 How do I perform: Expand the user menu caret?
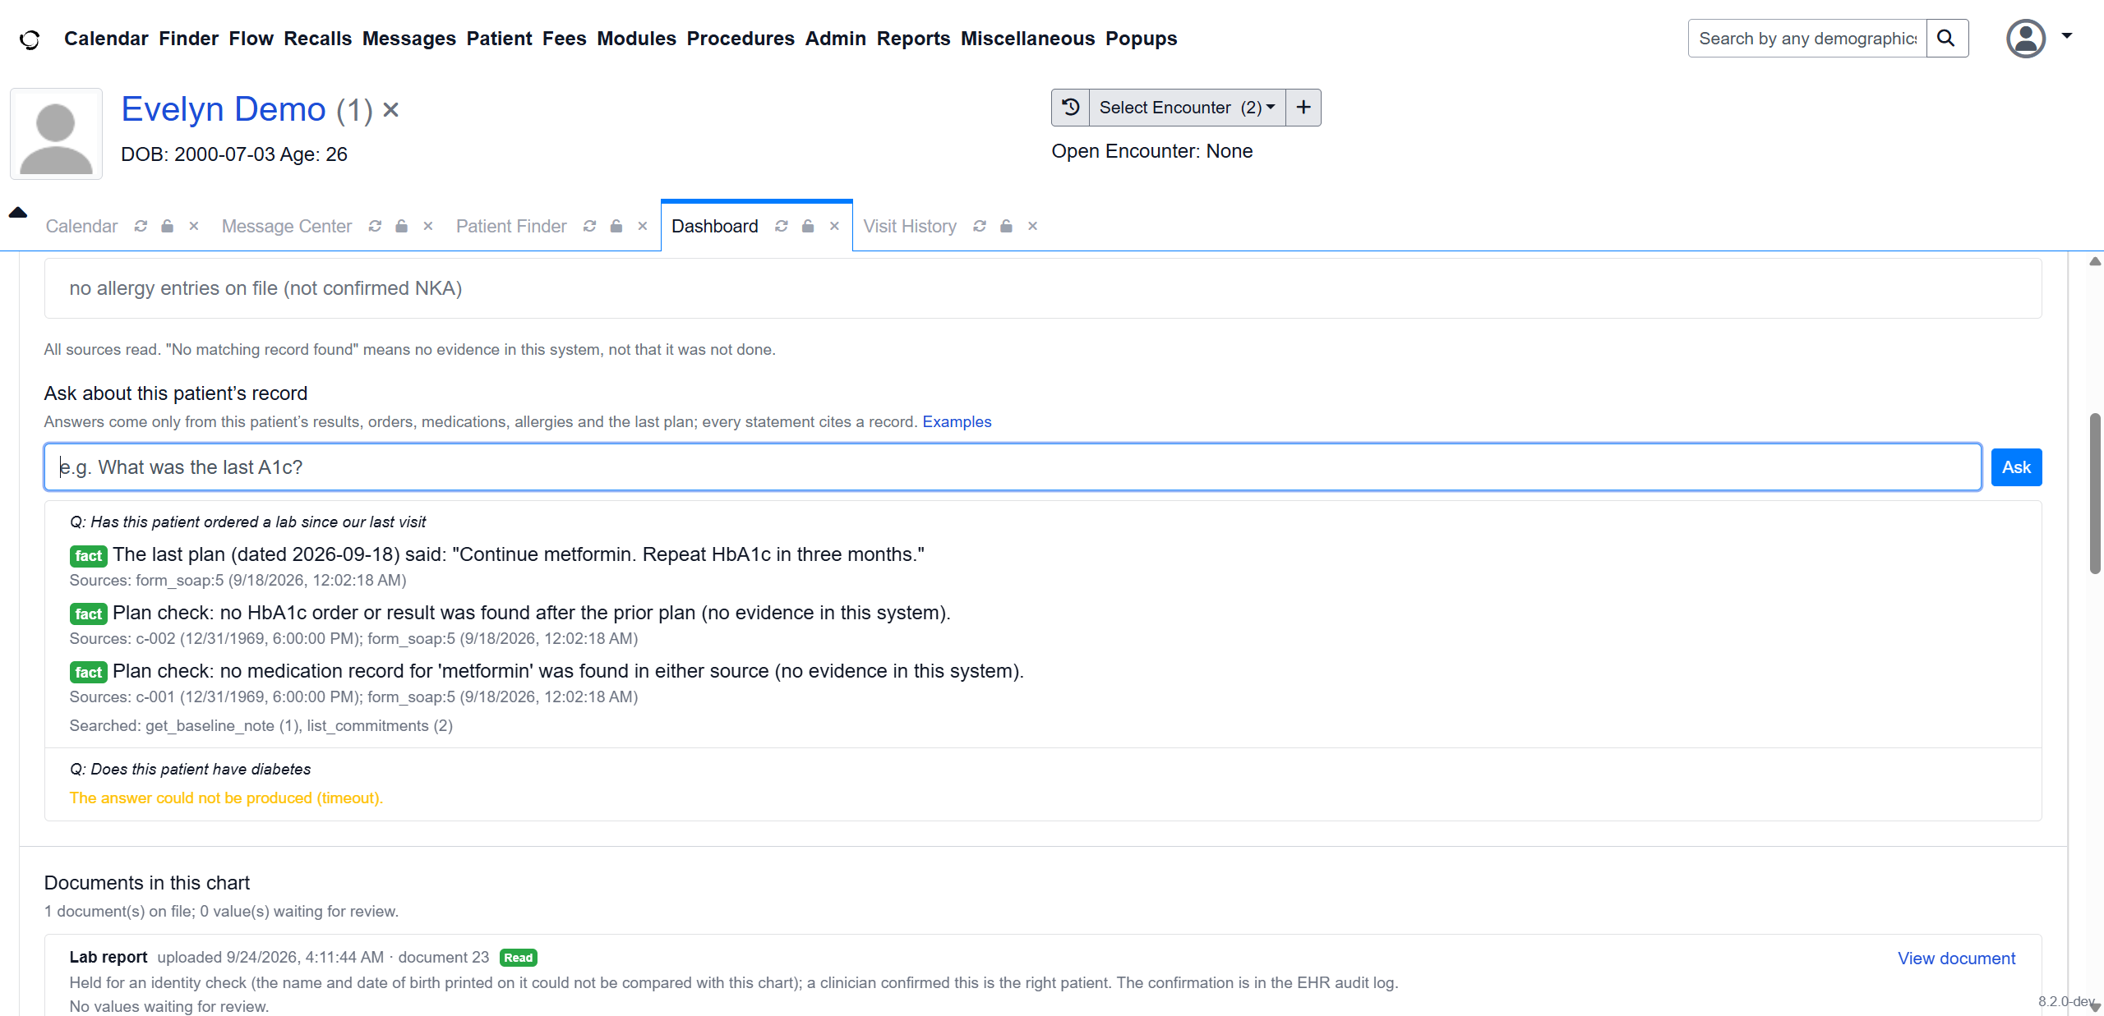click(2067, 36)
